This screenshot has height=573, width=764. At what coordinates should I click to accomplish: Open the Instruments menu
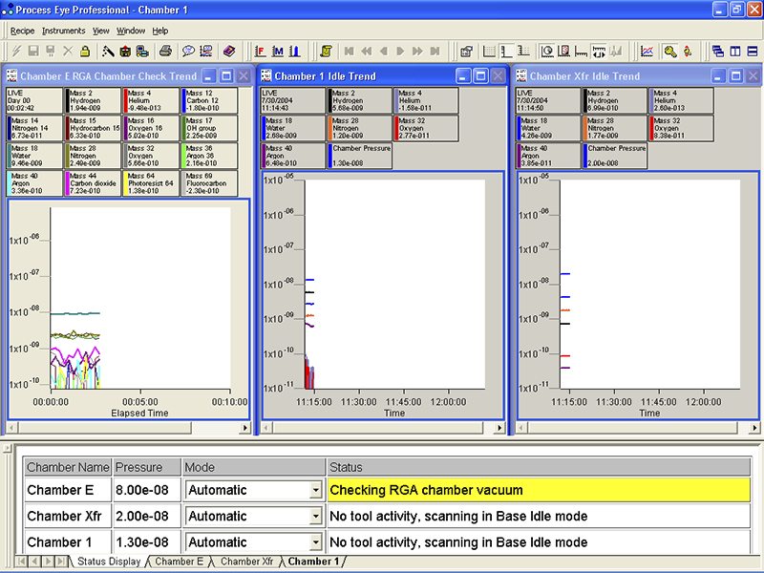[x=63, y=31]
